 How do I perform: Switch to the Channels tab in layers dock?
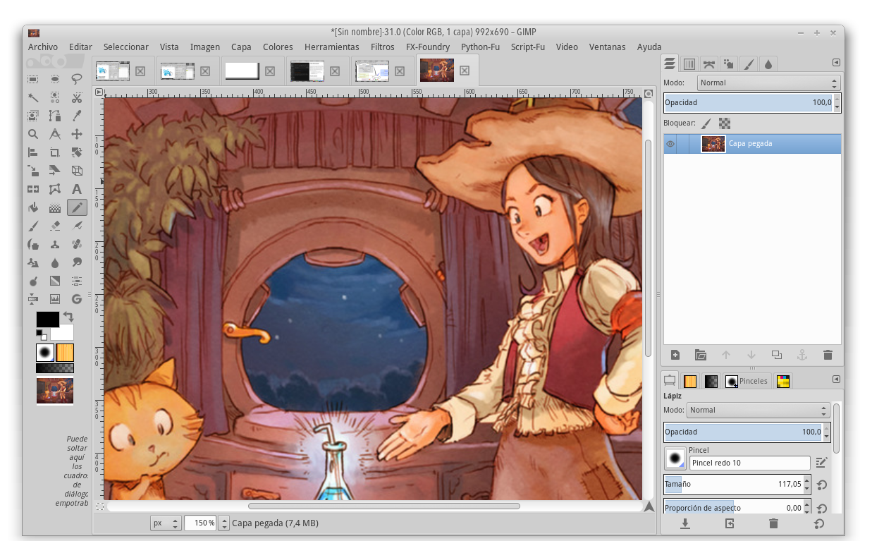tap(689, 64)
